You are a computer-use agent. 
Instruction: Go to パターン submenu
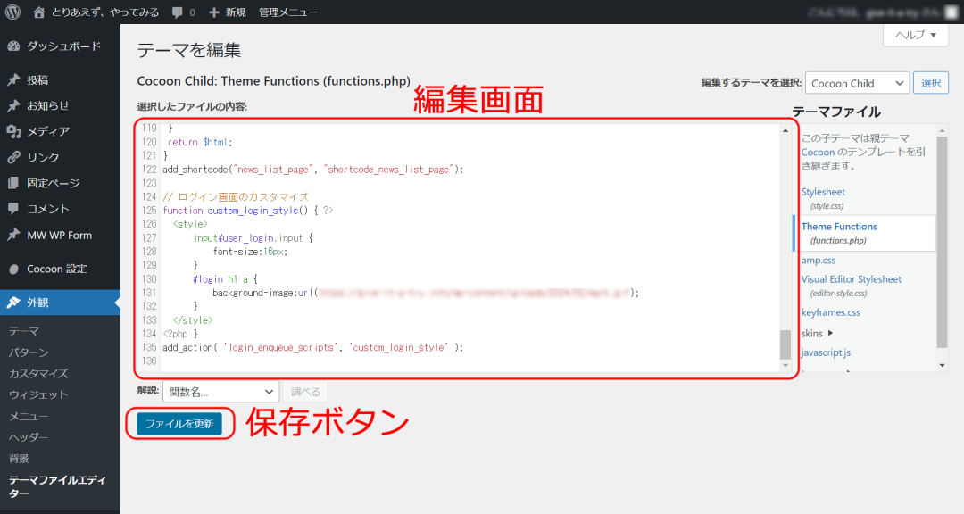(29, 352)
